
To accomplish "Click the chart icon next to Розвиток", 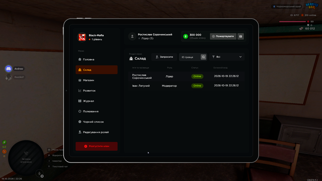I will pos(79,90).
